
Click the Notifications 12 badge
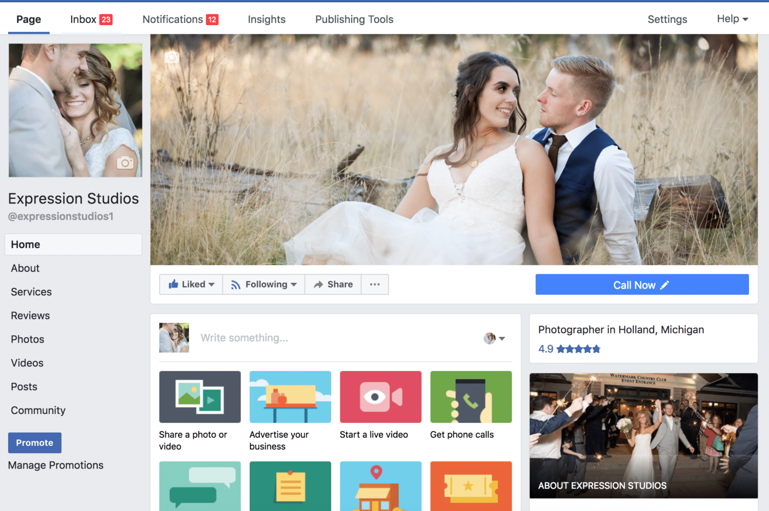[x=212, y=19]
